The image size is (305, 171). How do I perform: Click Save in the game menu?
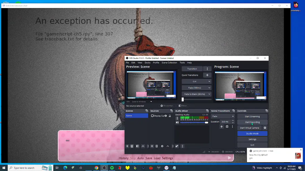click(x=149, y=158)
